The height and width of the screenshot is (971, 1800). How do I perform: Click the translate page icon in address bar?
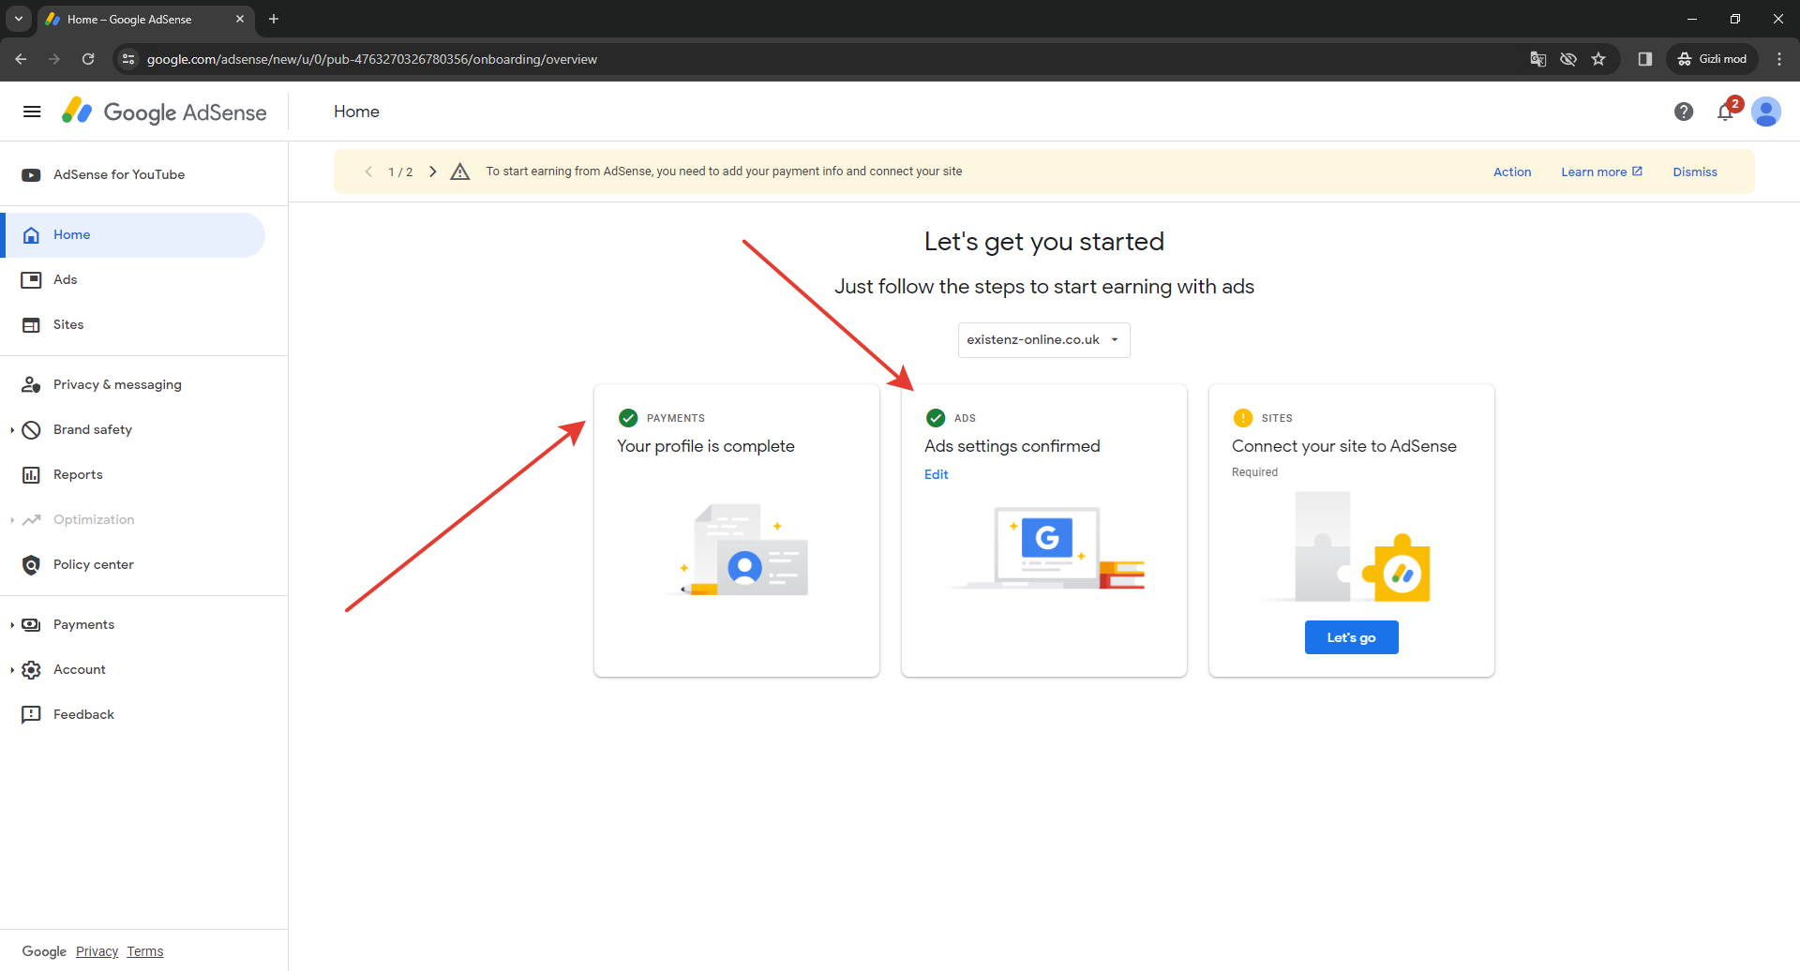(x=1538, y=59)
